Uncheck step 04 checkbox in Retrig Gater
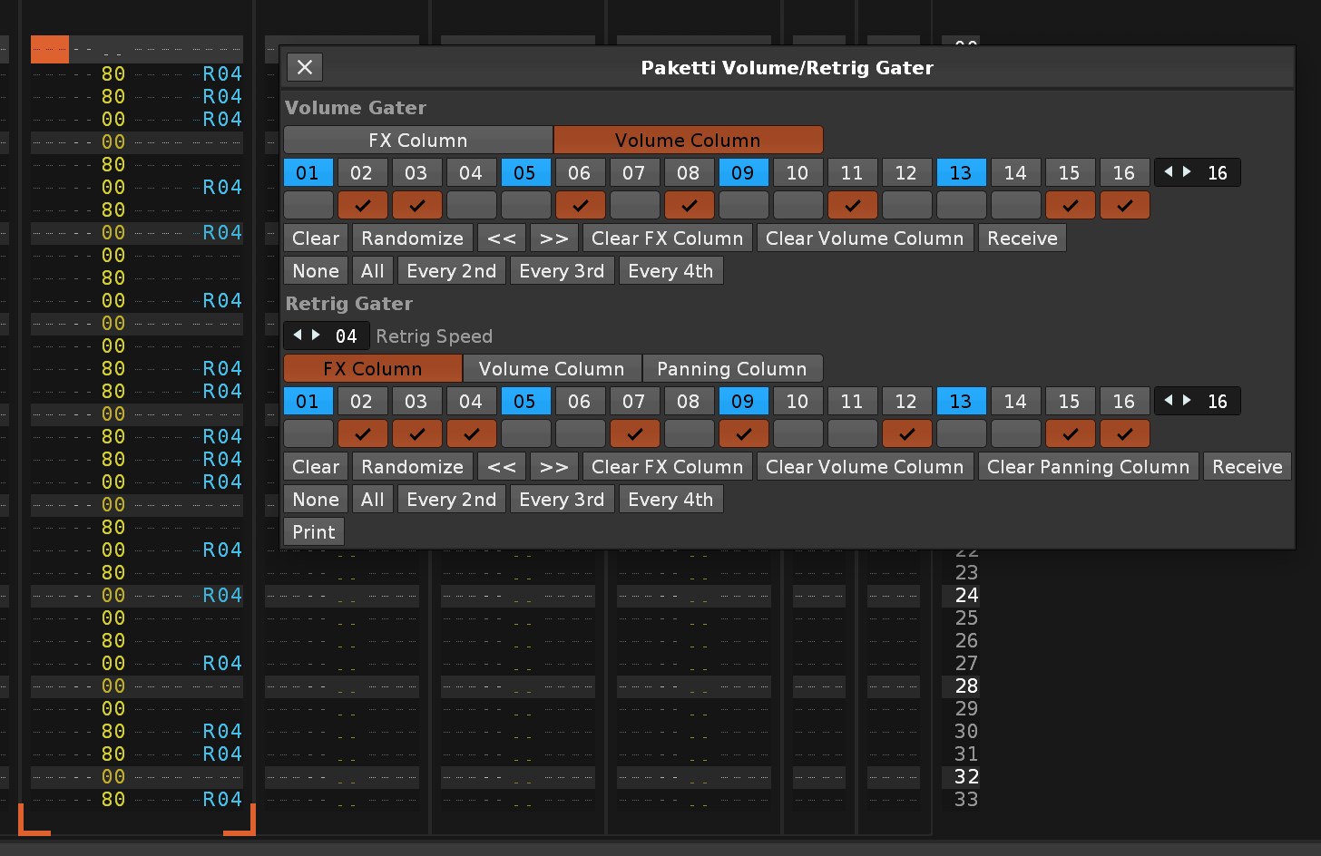The height and width of the screenshot is (856, 1321). pyautogui.click(x=472, y=434)
